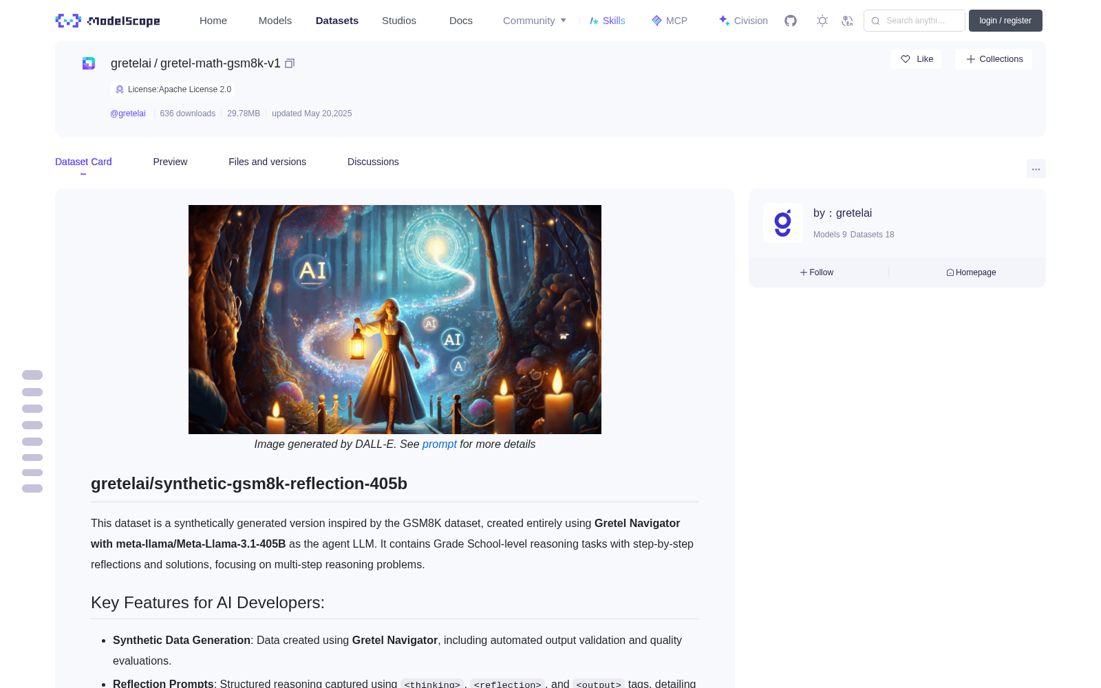Click the '636 downloads' count
The image size is (1101, 688).
188,114
